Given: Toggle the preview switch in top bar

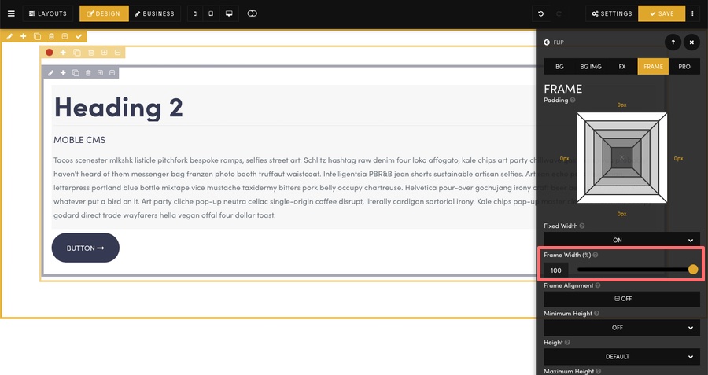Looking at the screenshot, I should point(252,13).
